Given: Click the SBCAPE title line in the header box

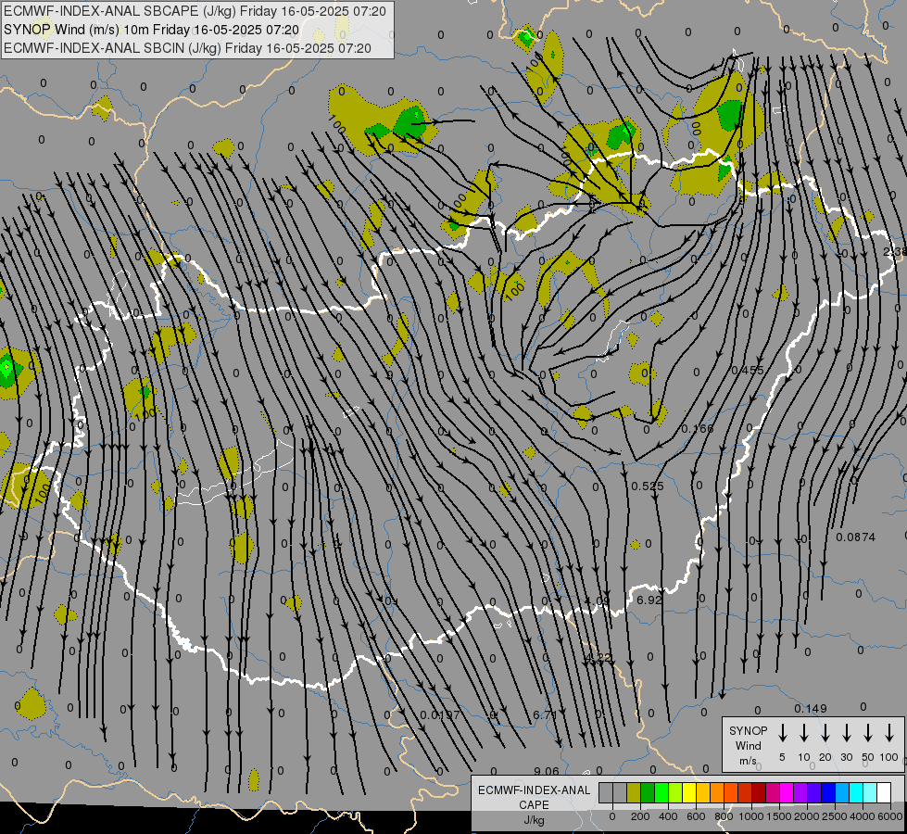Looking at the screenshot, I should click(x=195, y=11).
